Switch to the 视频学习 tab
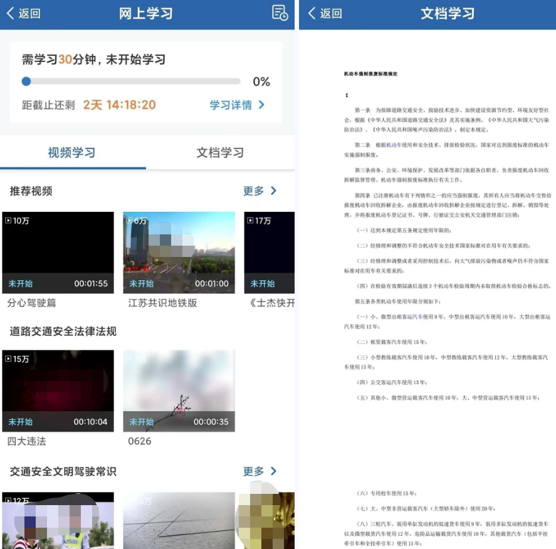 click(72, 152)
